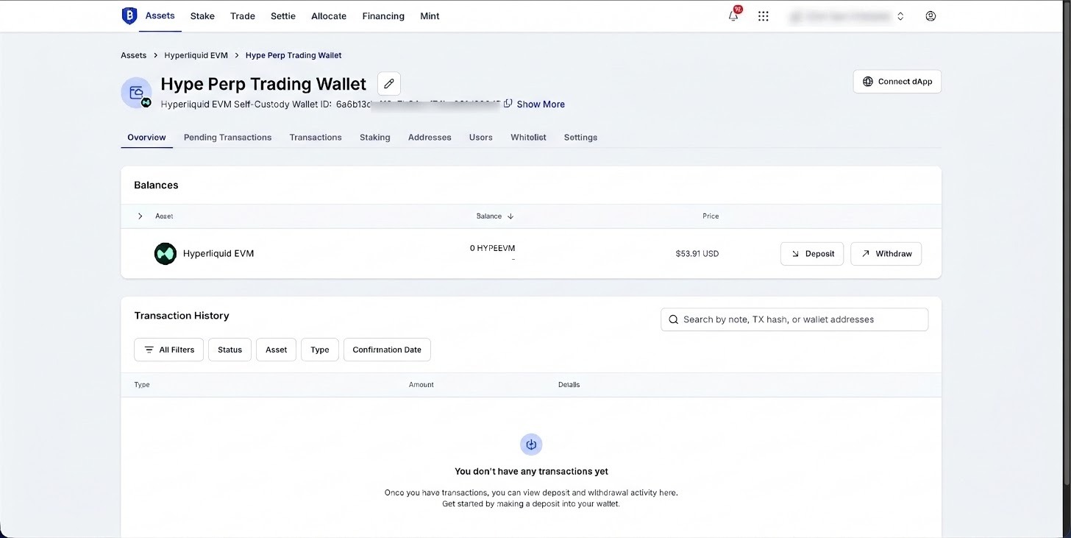
Task: Open the apps grid menu
Action: [x=764, y=16]
